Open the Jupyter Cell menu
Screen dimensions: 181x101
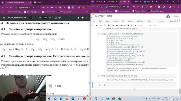[x=123, y=21]
